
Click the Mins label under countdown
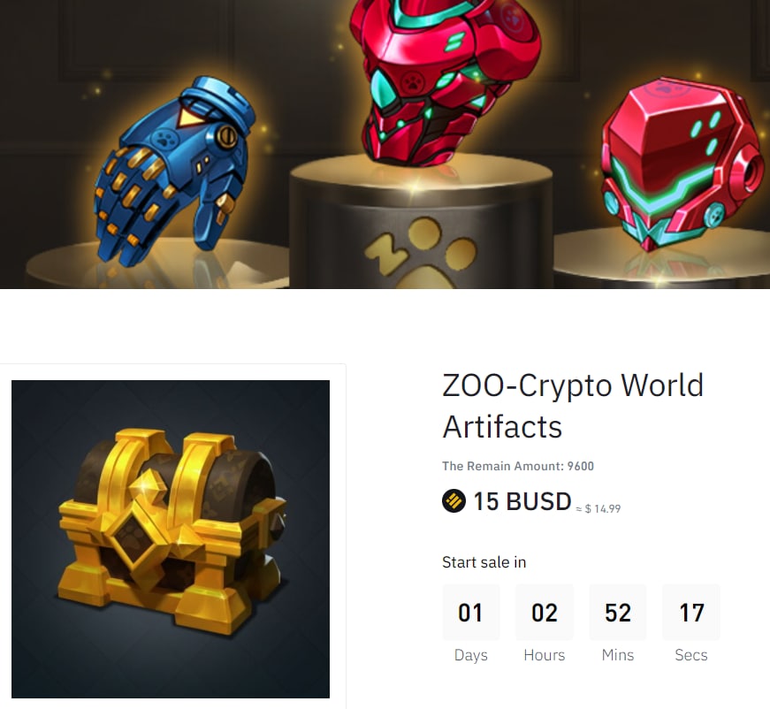618,655
